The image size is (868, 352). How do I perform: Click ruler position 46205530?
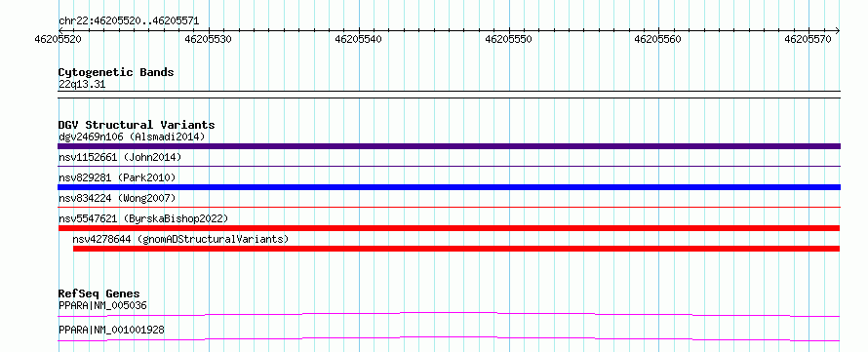(x=208, y=39)
